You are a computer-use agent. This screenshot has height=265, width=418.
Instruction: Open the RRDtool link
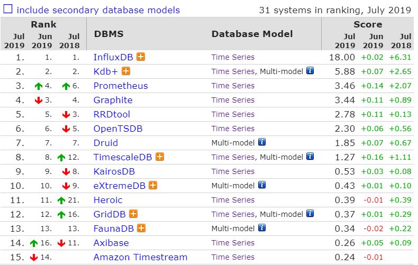coord(112,114)
